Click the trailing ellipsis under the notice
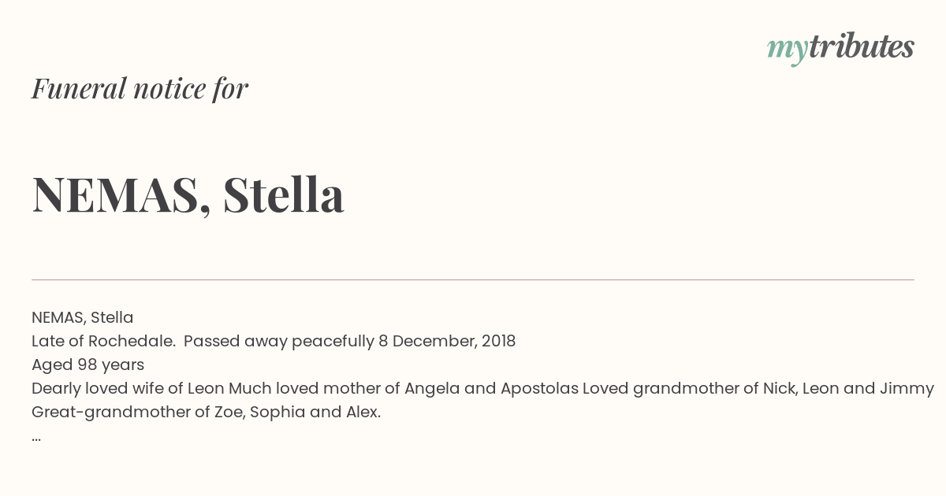The width and height of the screenshot is (946, 496). coord(36,439)
